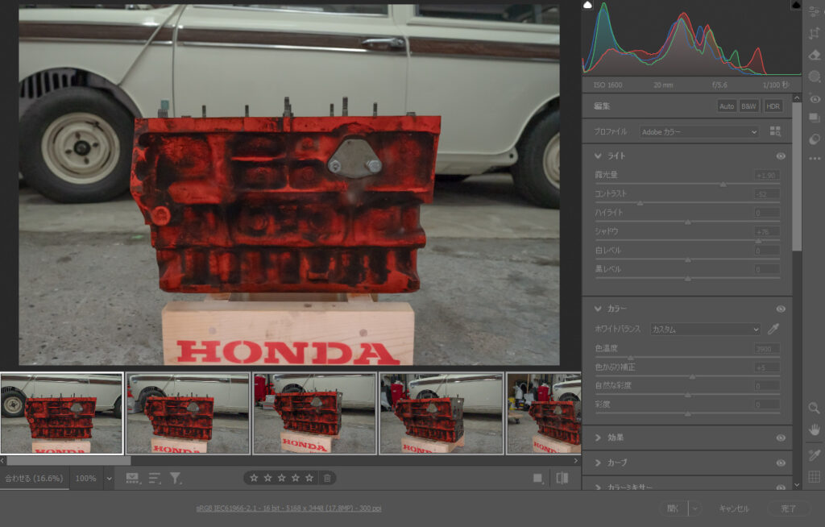Open the zoom level dropdown arrow

pyautogui.click(x=109, y=479)
